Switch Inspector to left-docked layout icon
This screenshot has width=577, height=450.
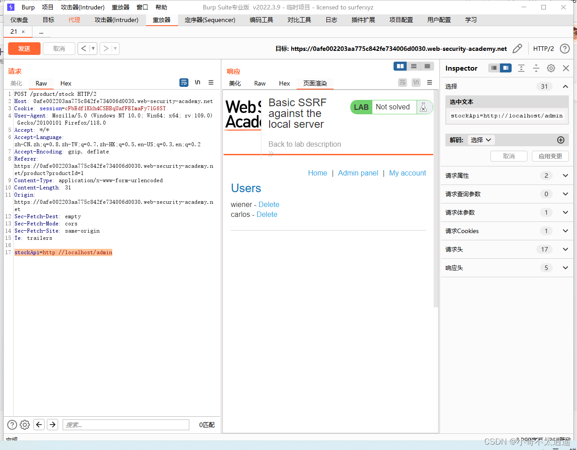pyautogui.click(x=495, y=68)
